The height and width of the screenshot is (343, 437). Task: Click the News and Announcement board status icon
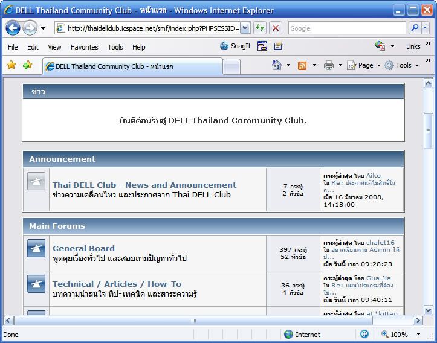(36, 181)
